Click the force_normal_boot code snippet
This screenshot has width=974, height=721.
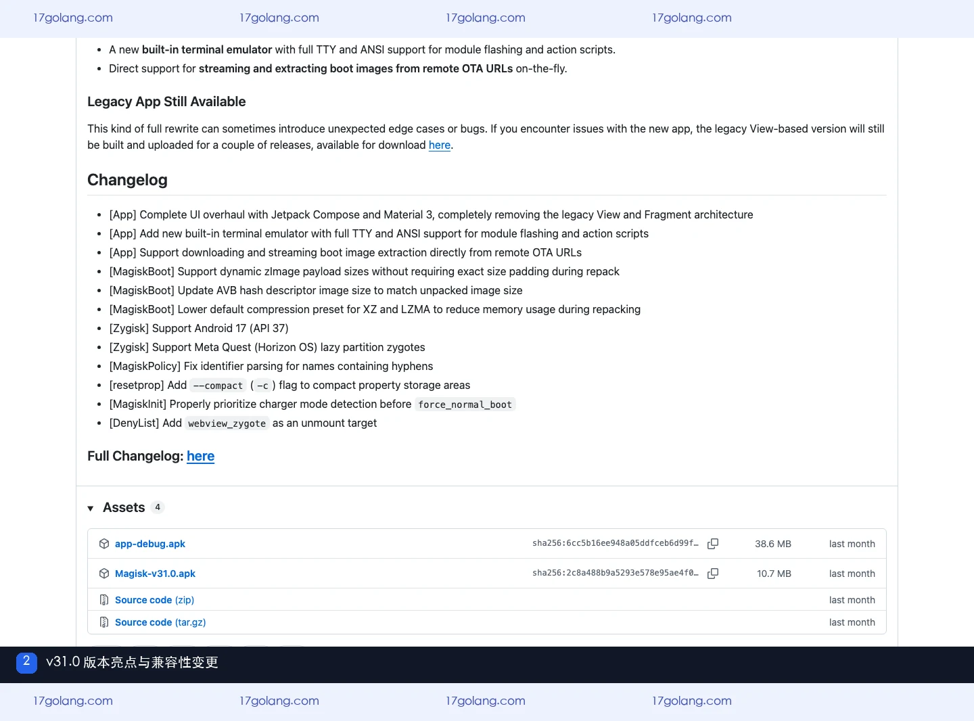[465, 404]
